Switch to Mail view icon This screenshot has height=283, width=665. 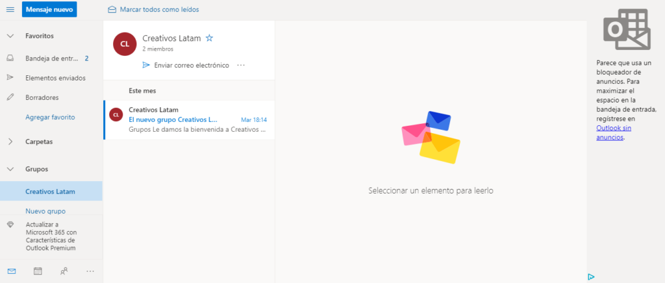[x=12, y=271]
